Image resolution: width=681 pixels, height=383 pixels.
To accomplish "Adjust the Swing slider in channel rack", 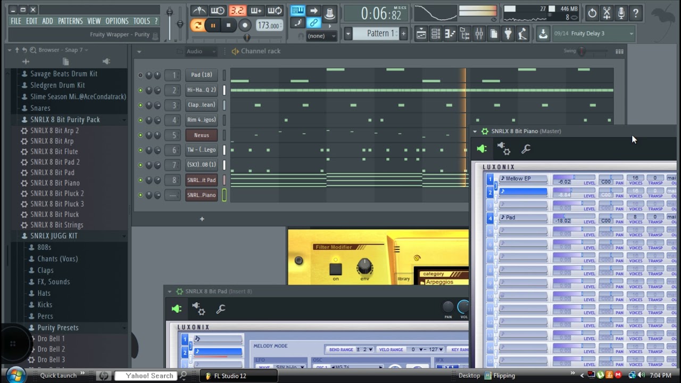I will 582,51.
